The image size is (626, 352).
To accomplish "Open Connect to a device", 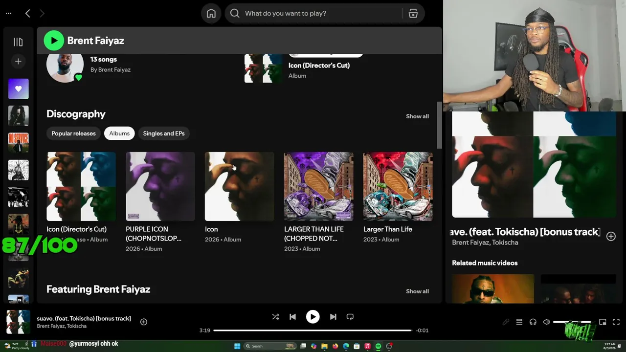I will click(533, 322).
